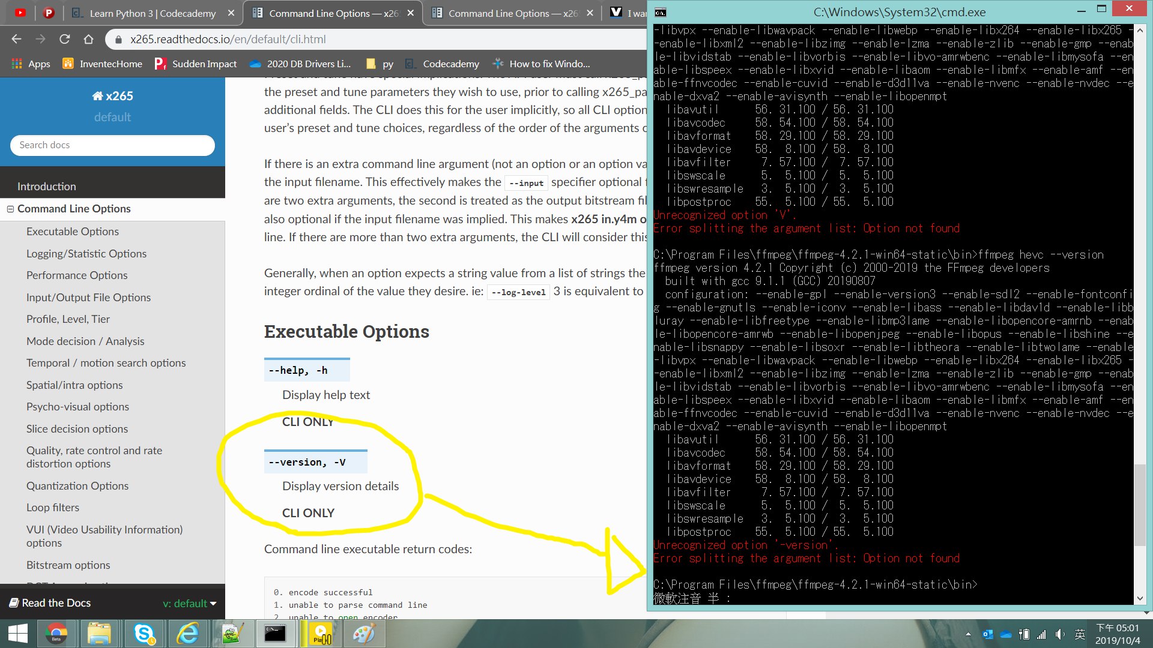Jump to Spatial/intra options
The image size is (1153, 648).
(74, 385)
